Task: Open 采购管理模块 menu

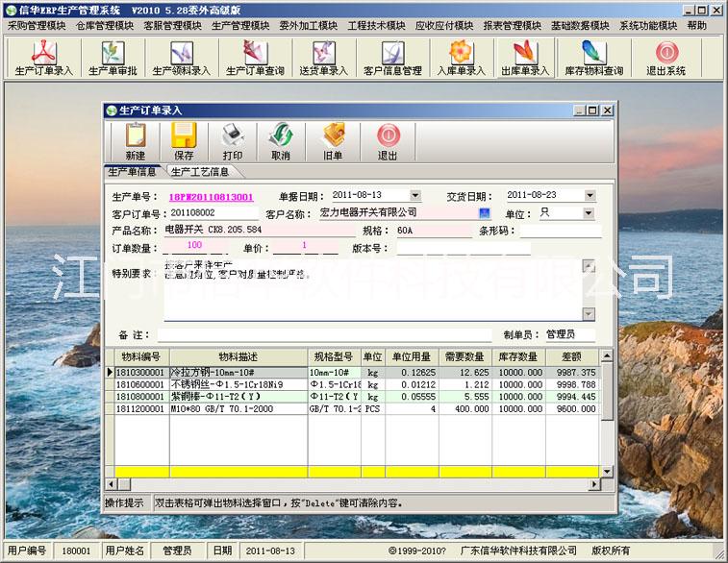Action: click(x=37, y=26)
